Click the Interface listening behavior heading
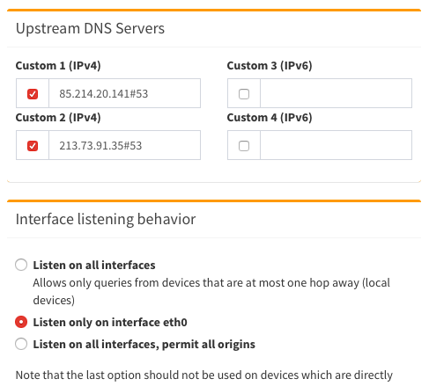Screen dimensions: 429x386 pyautogui.click(x=106, y=219)
